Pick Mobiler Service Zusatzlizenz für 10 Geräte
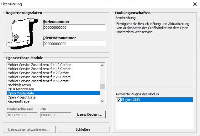 click(x=53, y=65)
